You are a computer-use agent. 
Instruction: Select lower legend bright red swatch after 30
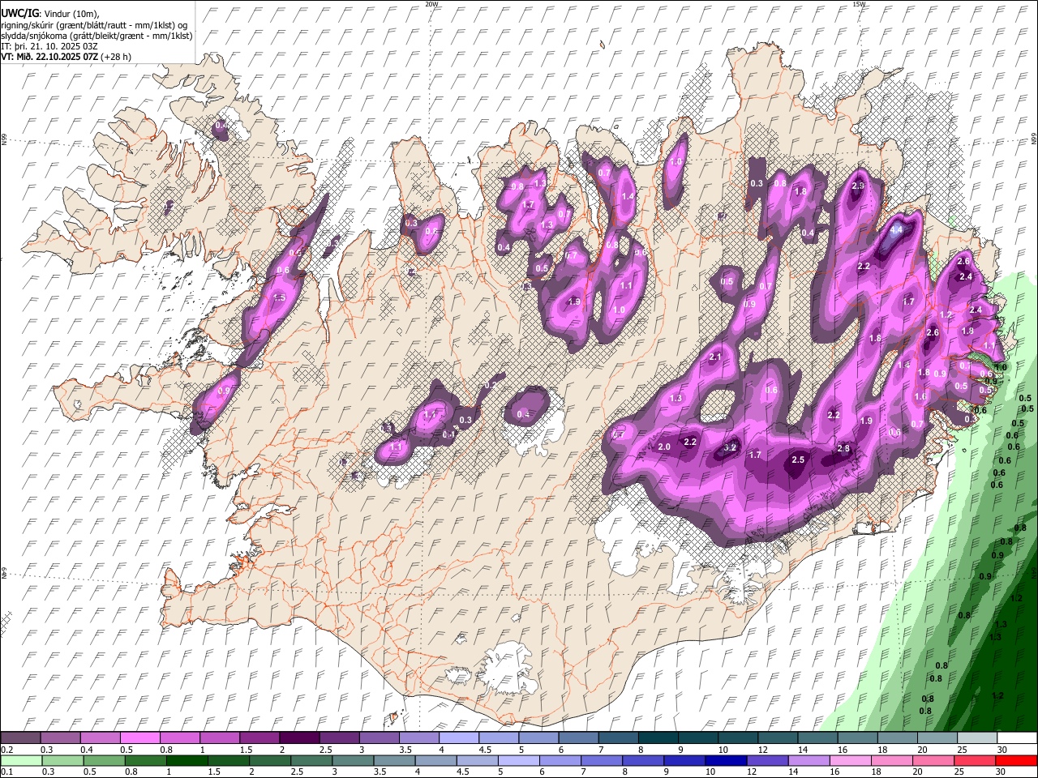click(1016, 760)
